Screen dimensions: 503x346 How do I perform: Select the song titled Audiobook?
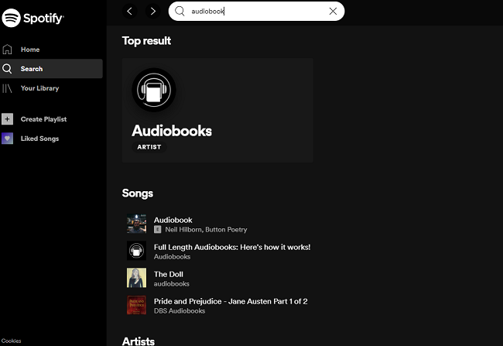(173, 220)
